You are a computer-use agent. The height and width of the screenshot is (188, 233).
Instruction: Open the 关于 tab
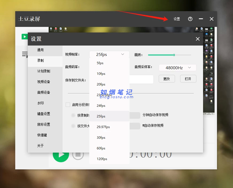(x=45, y=146)
